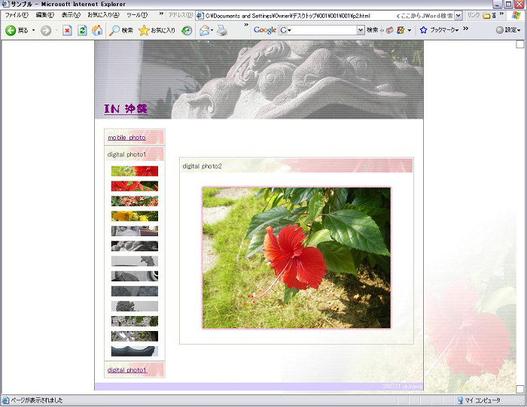The height and width of the screenshot is (407, 527).
Task: Click the Print icon
Action: (x=222, y=31)
